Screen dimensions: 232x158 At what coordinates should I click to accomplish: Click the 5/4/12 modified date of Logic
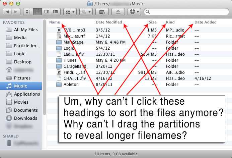click(x=103, y=48)
